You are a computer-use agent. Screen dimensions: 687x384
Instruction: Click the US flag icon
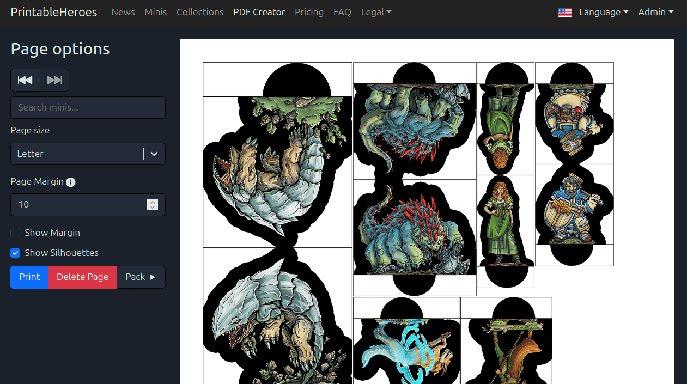pyautogui.click(x=565, y=13)
